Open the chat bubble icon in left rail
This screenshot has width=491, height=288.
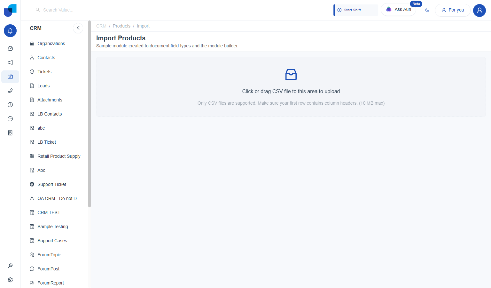[x=10, y=119]
